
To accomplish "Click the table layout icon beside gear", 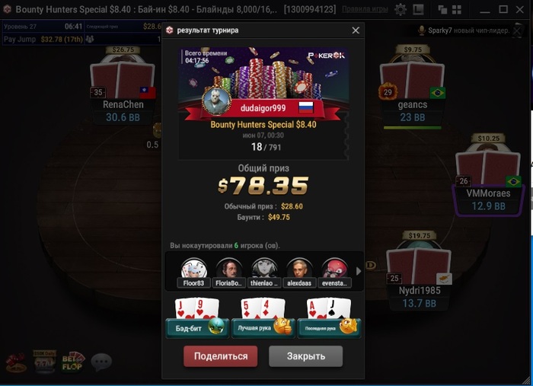I will [x=418, y=9].
